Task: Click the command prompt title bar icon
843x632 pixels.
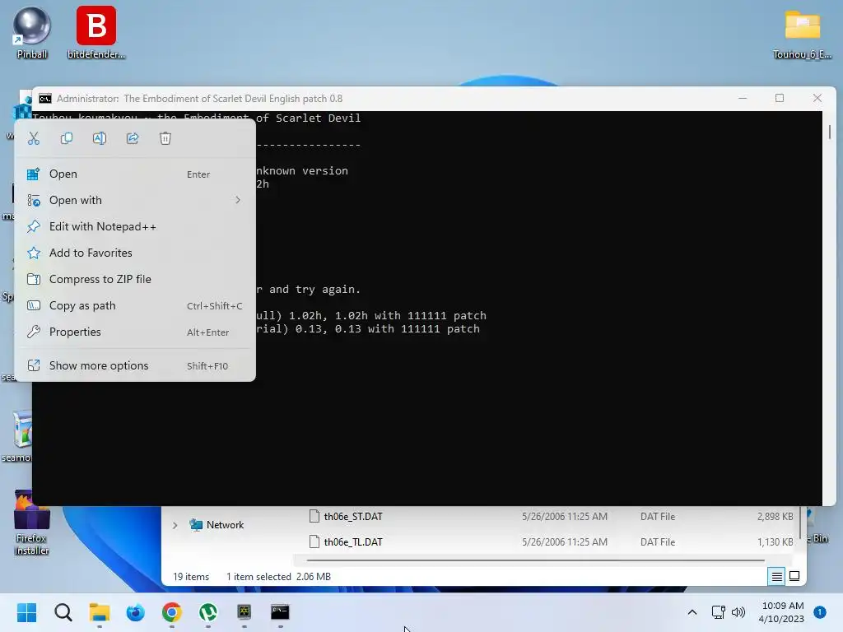Action: point(45,99)
